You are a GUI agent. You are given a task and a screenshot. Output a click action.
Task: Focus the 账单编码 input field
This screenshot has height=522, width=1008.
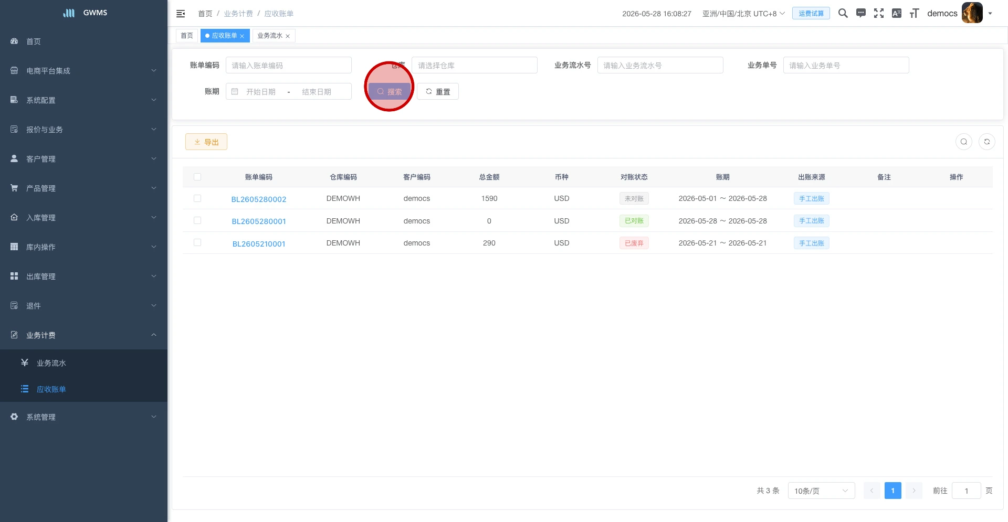[x=289, y=66]
